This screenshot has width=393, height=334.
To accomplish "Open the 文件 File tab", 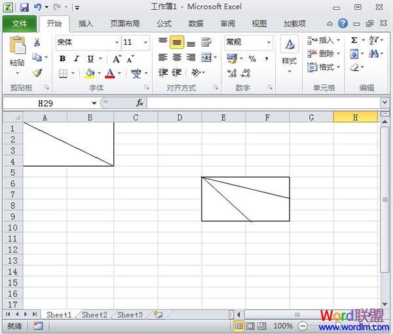I will coord(20,24).
